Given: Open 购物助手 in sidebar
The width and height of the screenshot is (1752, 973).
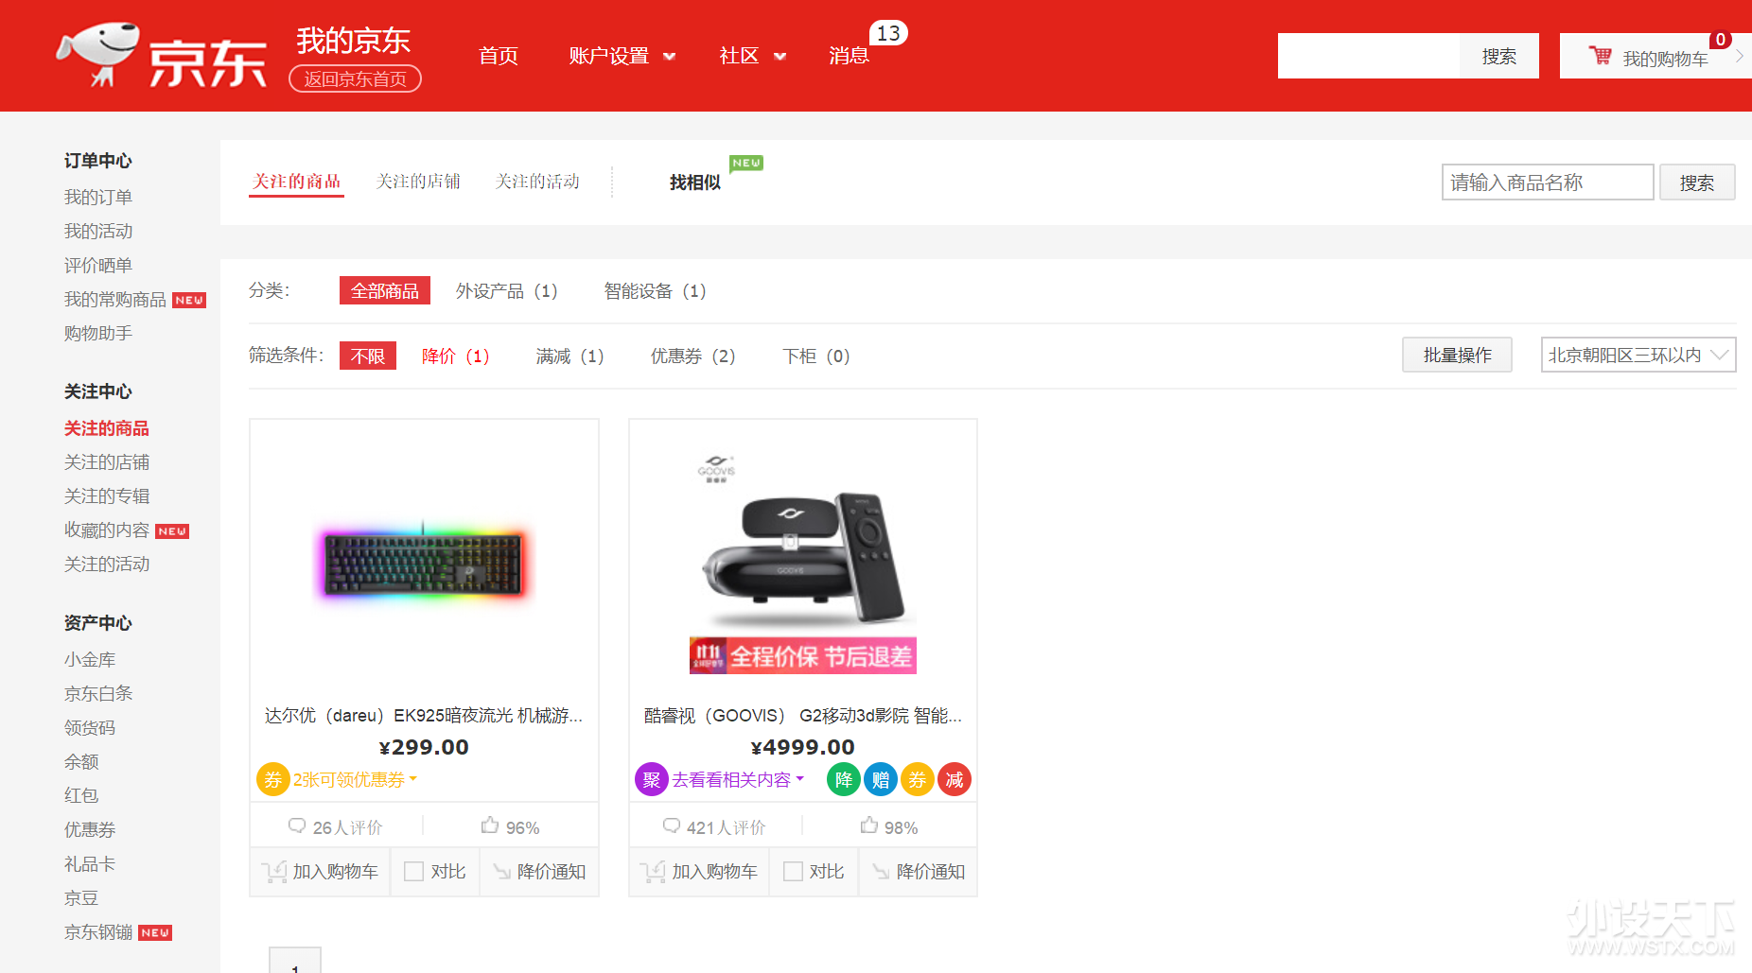Looking at the screenshot, I should click(98, 333).
